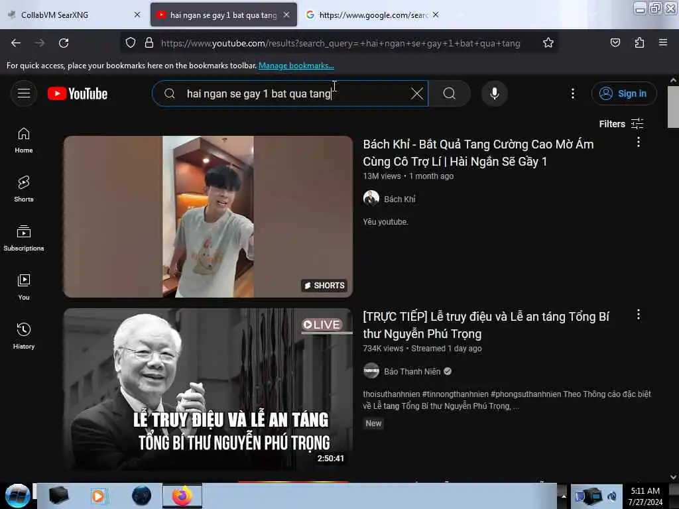Close the YouTube results tab
This screenshot has height=509, width=679.
point(286,15)
